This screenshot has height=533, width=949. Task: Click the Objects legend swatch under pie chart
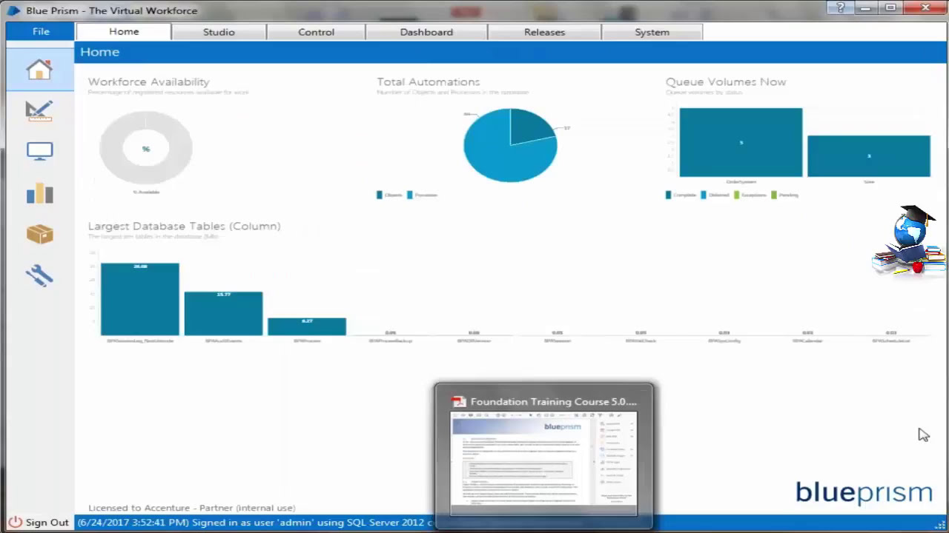pyautogui.click(x=380, y=195)
